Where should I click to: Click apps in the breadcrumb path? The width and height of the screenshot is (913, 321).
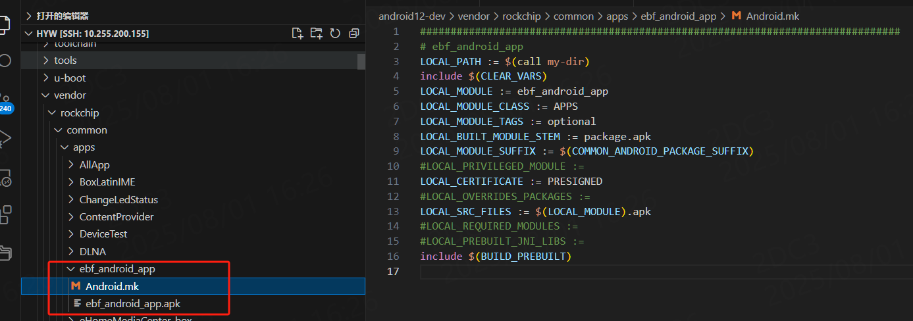pos(617,16)
